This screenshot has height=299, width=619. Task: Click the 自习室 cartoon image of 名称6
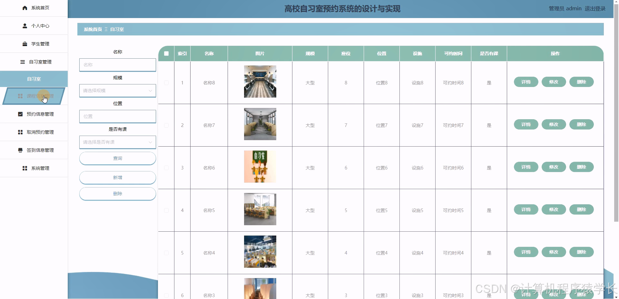click(260, 167)
